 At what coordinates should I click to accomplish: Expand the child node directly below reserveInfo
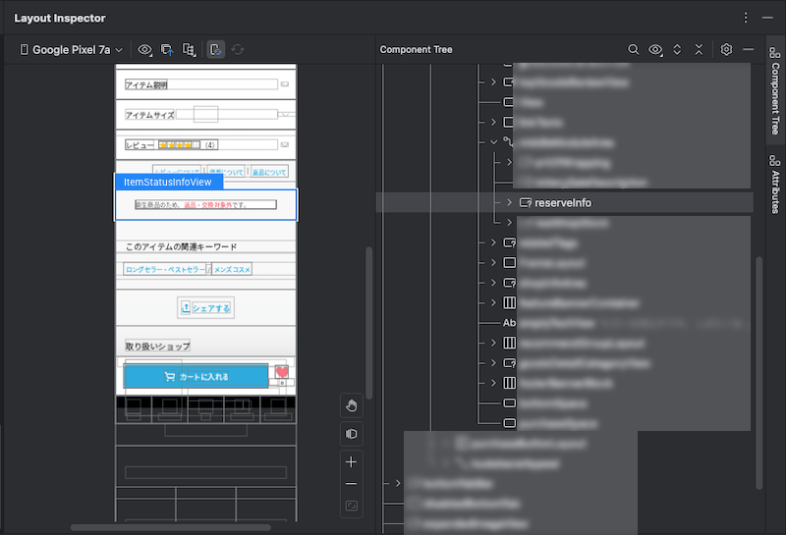(x=509, y=223)
